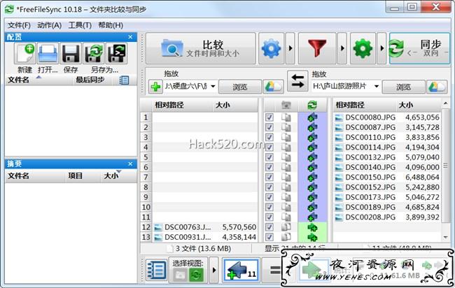Uncheck row 5 checkbox
455x288 pixels.
click(x=269, y=157)
